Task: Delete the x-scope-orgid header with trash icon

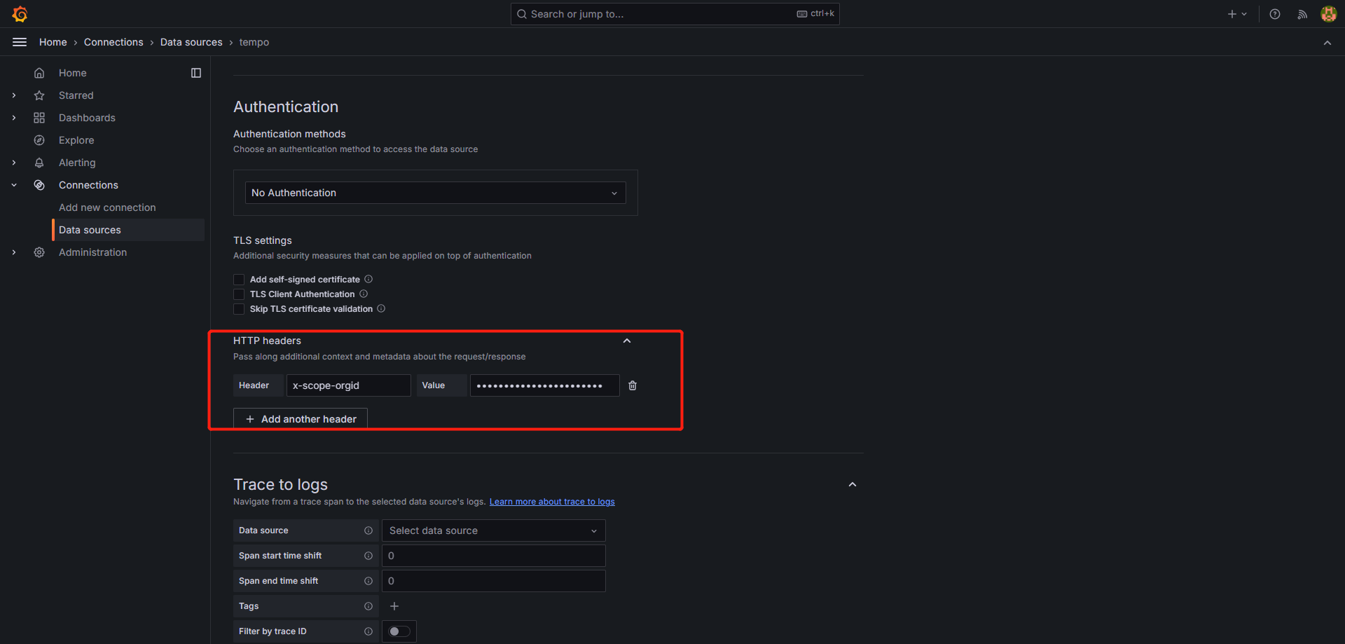Action: click(x=633, y=385)
